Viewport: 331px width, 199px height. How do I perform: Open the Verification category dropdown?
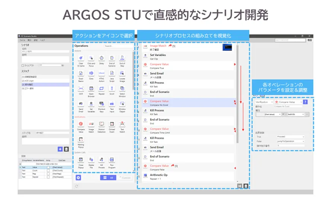click(264, 102)
